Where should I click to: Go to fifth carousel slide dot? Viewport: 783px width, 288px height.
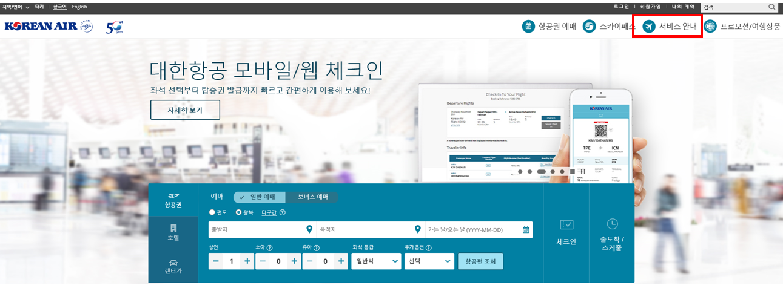(562, 172)
